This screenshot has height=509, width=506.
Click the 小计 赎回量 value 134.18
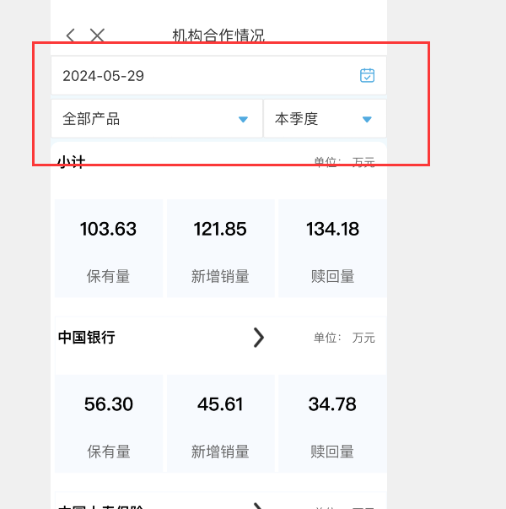(332, 229)
